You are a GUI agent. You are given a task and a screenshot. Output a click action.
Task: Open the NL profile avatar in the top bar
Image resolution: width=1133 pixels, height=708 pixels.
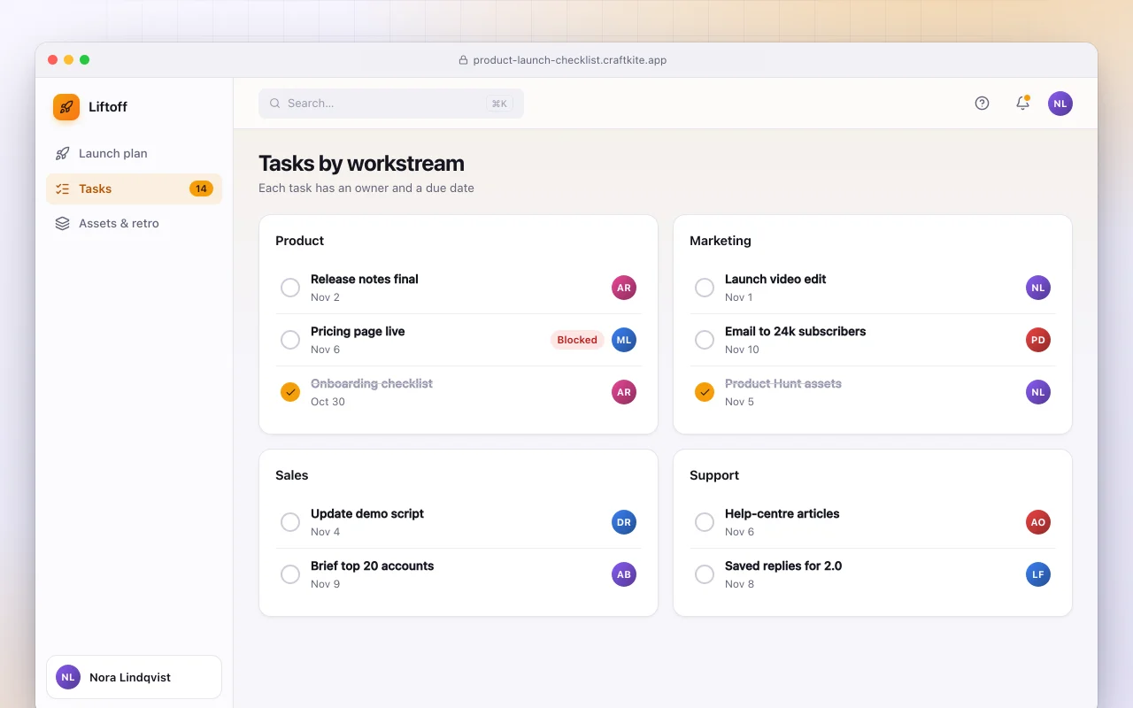(x=1060, y=104)
